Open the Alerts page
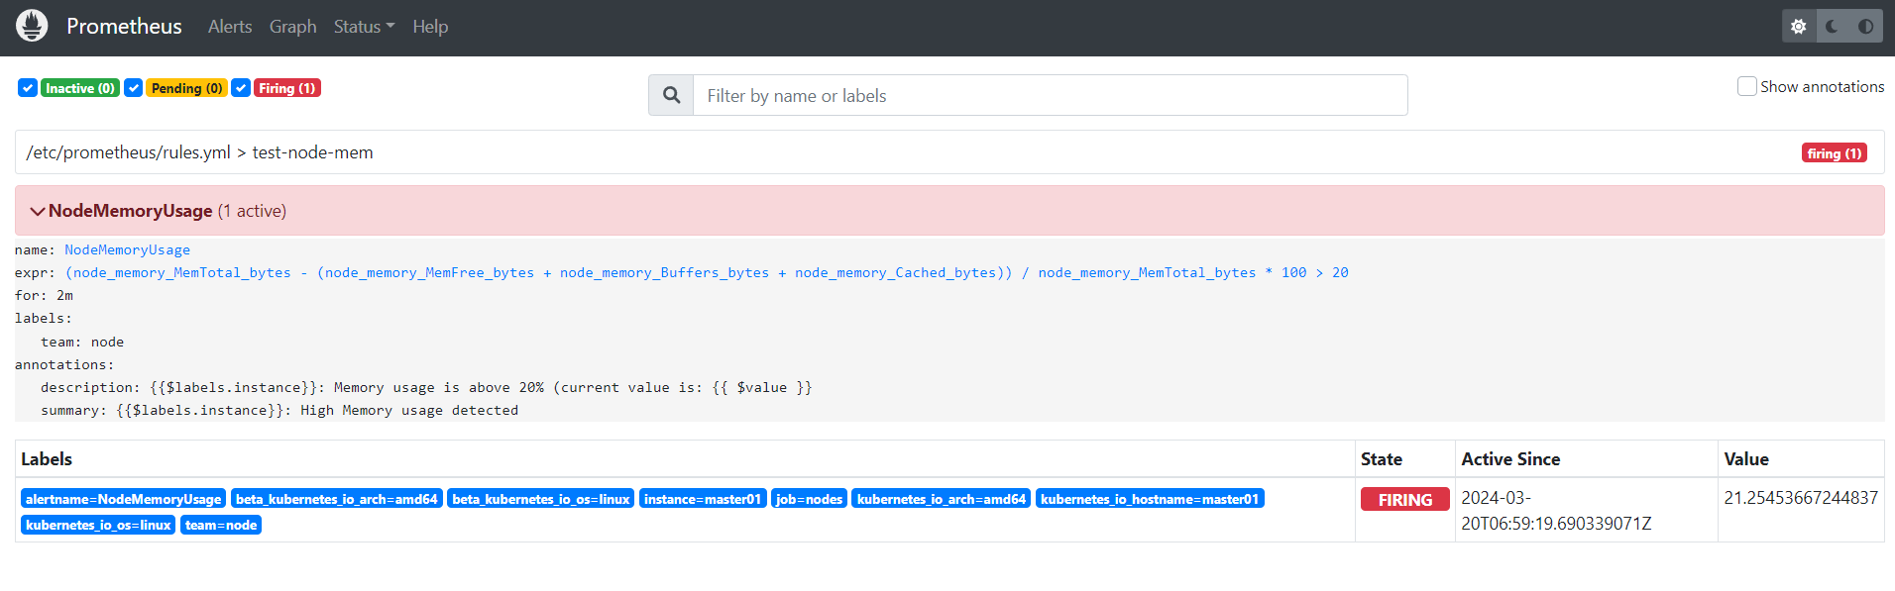Image resolution: width=1895 pixels, height=591 pixels. tap(230, 27)
